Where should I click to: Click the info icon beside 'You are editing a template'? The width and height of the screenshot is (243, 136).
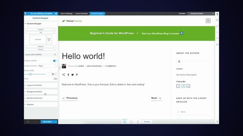point(56,14)
